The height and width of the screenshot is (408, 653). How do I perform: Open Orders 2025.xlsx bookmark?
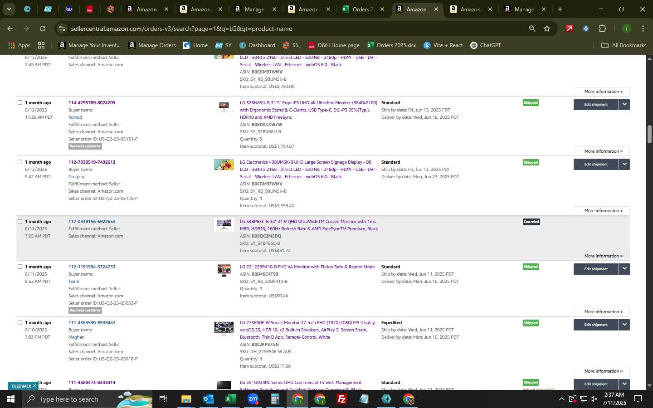pyautogui.click(x=392, y=45)
